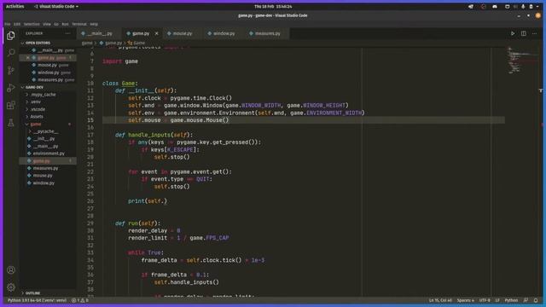Open the Extensions view
This screenshot has width=546, height=307.
click(11, 105)
